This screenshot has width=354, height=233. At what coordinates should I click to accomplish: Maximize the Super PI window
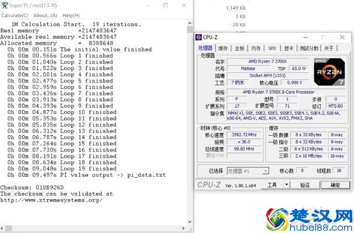(x=165, y=6)
